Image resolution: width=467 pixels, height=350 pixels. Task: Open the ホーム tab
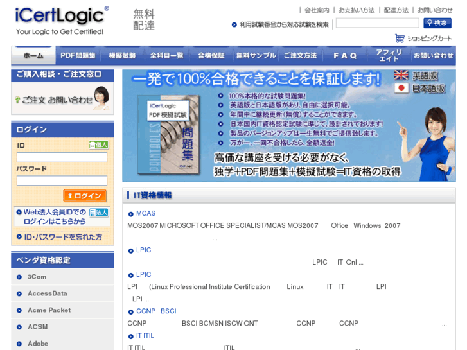tap(33, 55)
